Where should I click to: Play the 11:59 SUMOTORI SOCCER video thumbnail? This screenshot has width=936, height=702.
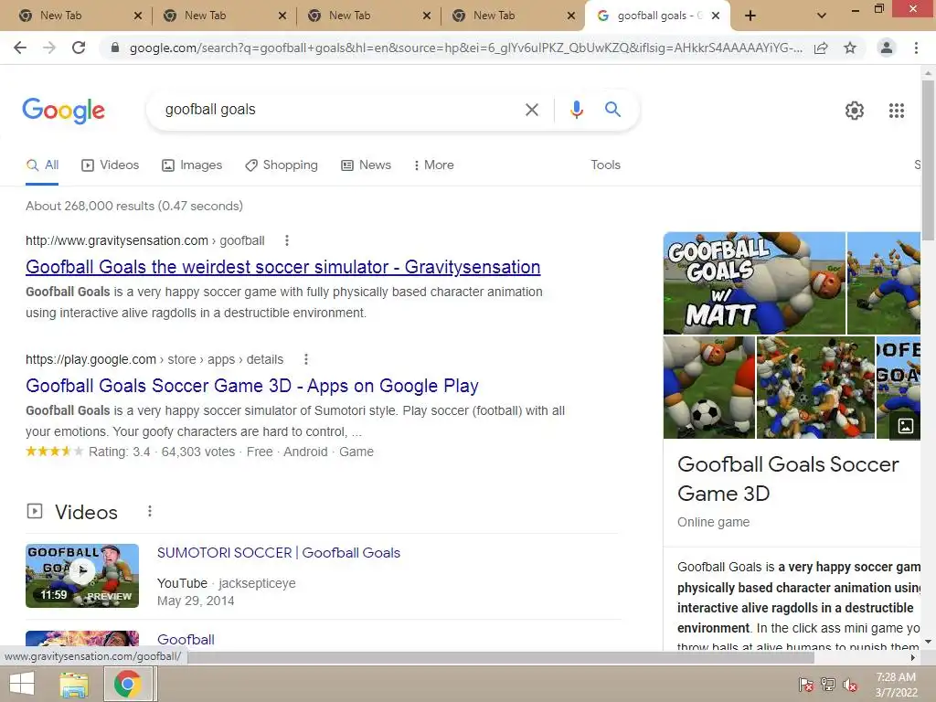click(82, 576)
